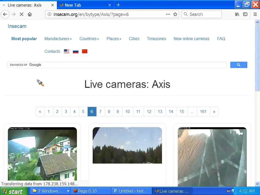Open the Contacts link
The image size is (260, 195).
[52, 51]
